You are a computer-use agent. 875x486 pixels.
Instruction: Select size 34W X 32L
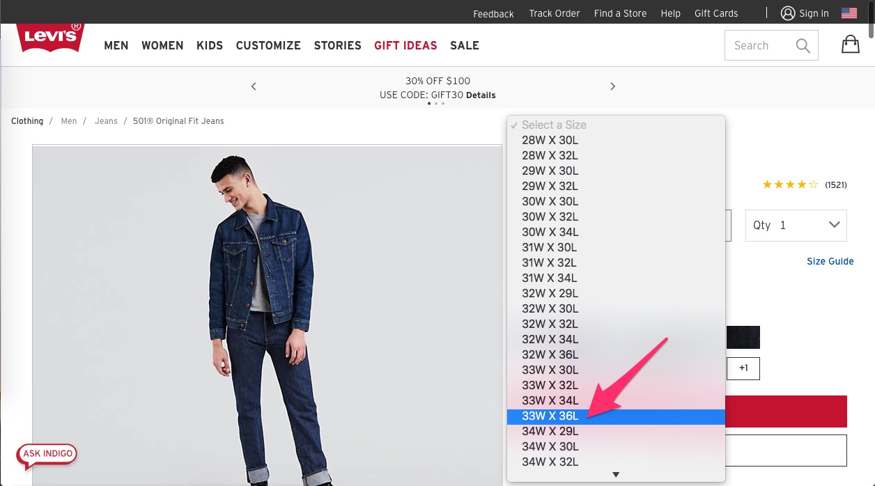pyautogui.click(x=616, y=462)
